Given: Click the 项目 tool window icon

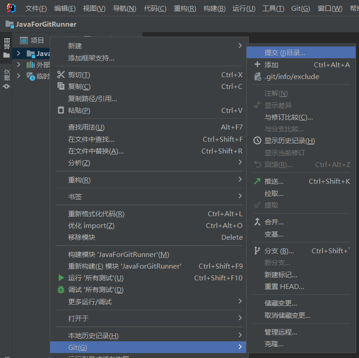Looking at the screenshot, I should (24, 41).
